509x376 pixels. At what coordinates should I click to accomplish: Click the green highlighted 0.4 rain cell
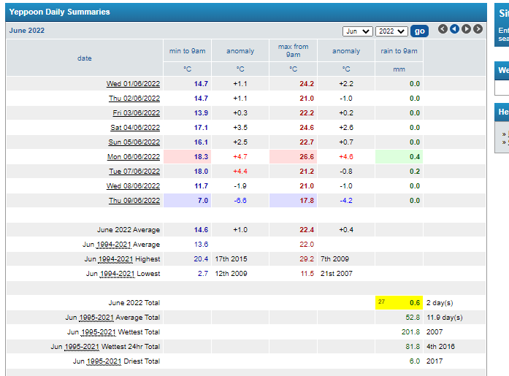click(399, 157)
